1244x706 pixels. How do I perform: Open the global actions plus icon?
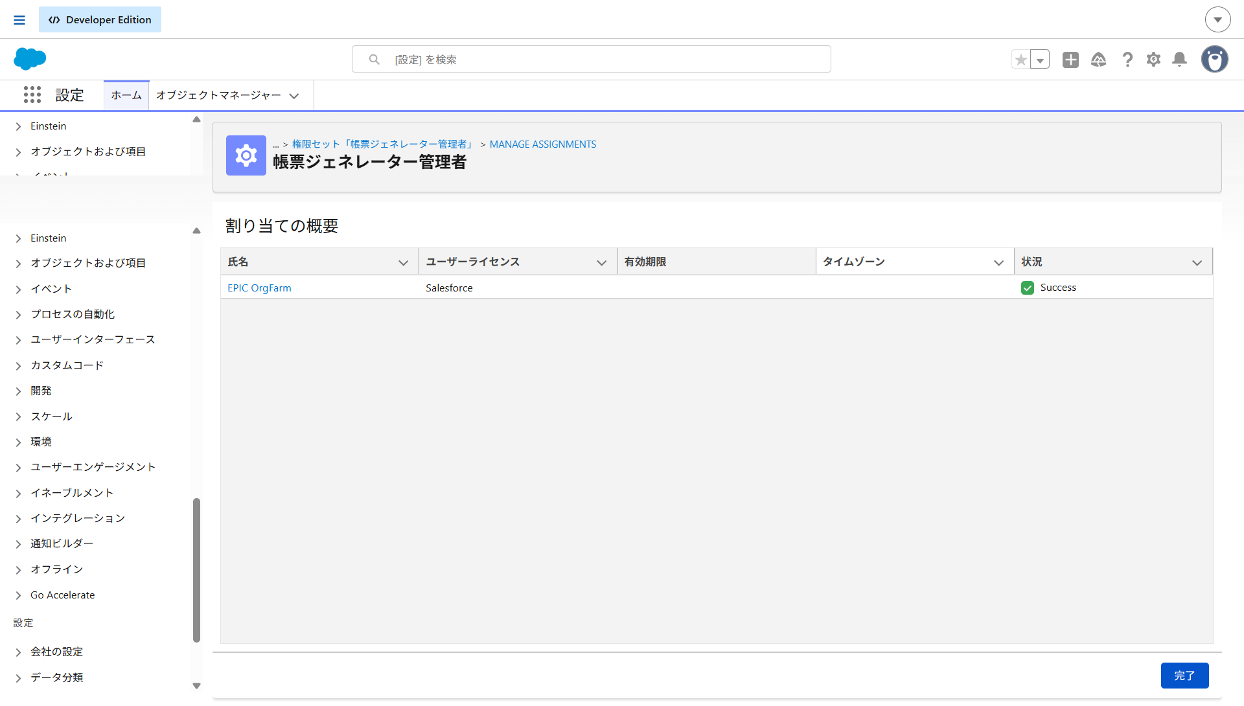pyautogui.click(x=1070, y=60)
